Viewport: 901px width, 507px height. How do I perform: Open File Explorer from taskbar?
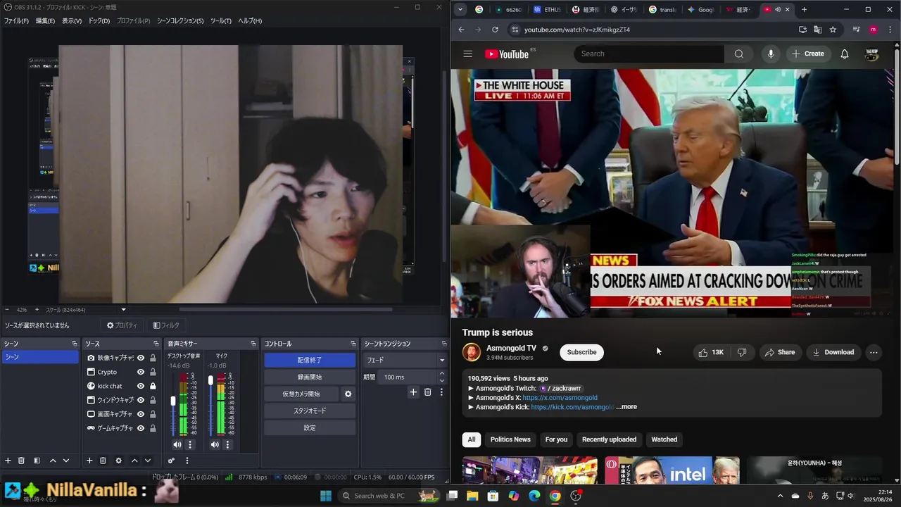pos(472,496)
